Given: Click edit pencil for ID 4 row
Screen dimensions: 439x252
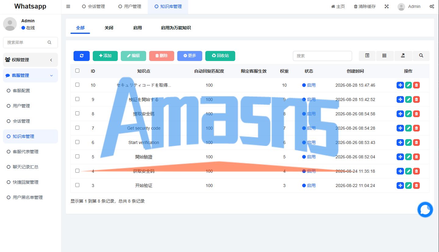Looking at the screenshot, I should pyautogui.click(x=408, y=171).
